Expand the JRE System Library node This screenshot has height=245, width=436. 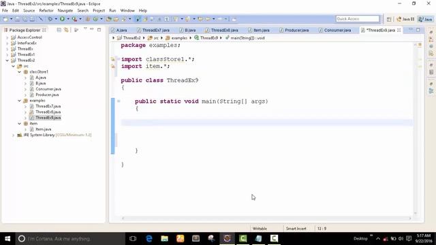[x=13, y=135]
